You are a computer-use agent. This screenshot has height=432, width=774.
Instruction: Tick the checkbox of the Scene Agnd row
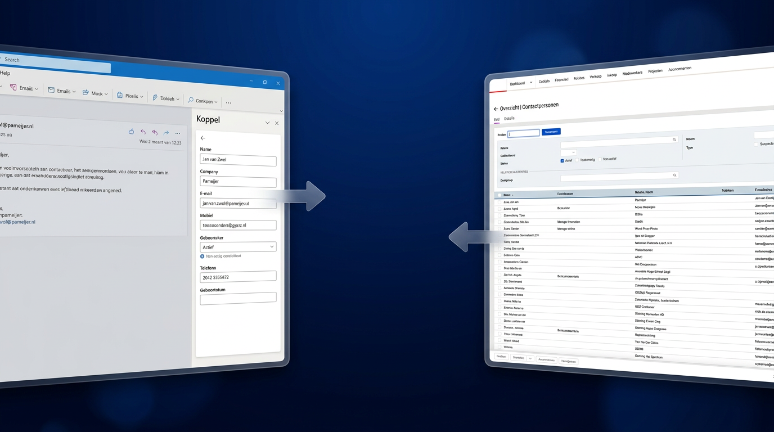[499, 209]
